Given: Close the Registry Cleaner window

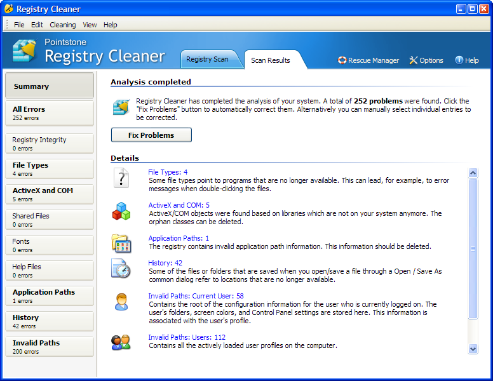Looking at the screenshot, I should point(483,9).
